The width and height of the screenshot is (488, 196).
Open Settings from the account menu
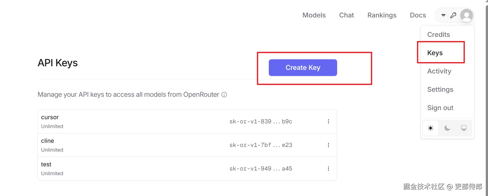point(440,90)
